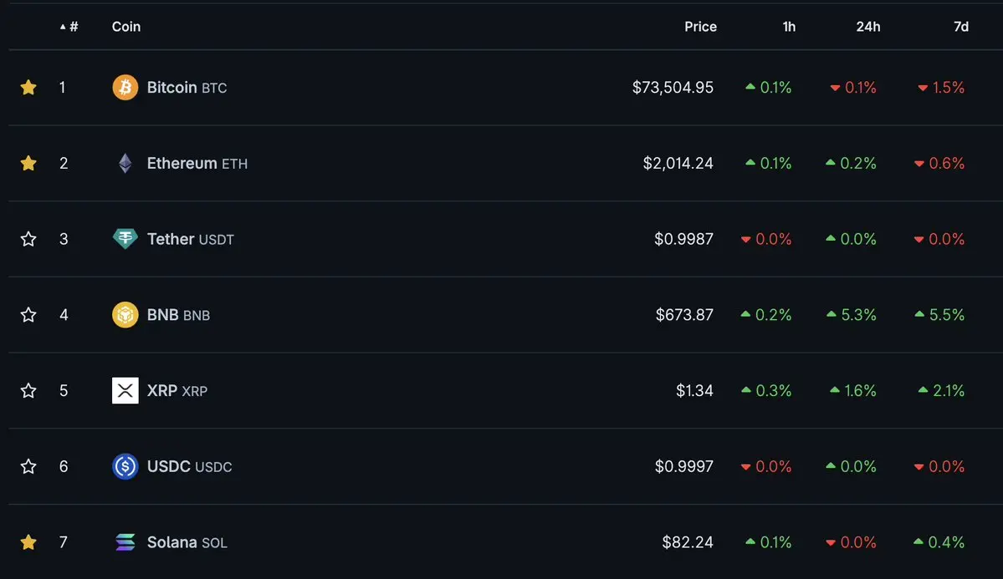Image resolution: width=1003 pixels, height=579 pixels.
Task: Sort by the 7d change header
Action: click(x=961, y=26)
